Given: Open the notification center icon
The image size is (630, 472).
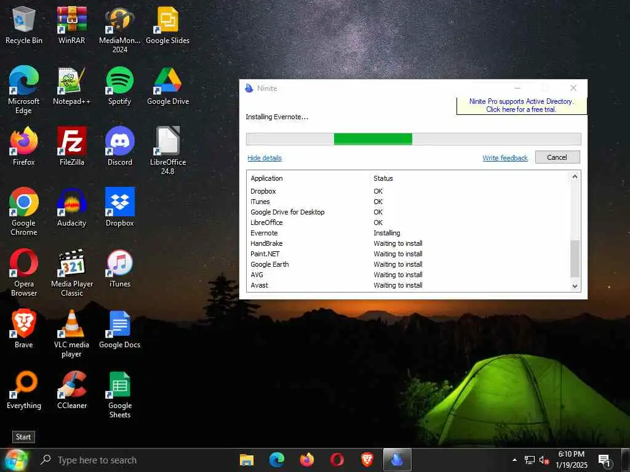Looking at the screenshot, I should pos(604,460).
